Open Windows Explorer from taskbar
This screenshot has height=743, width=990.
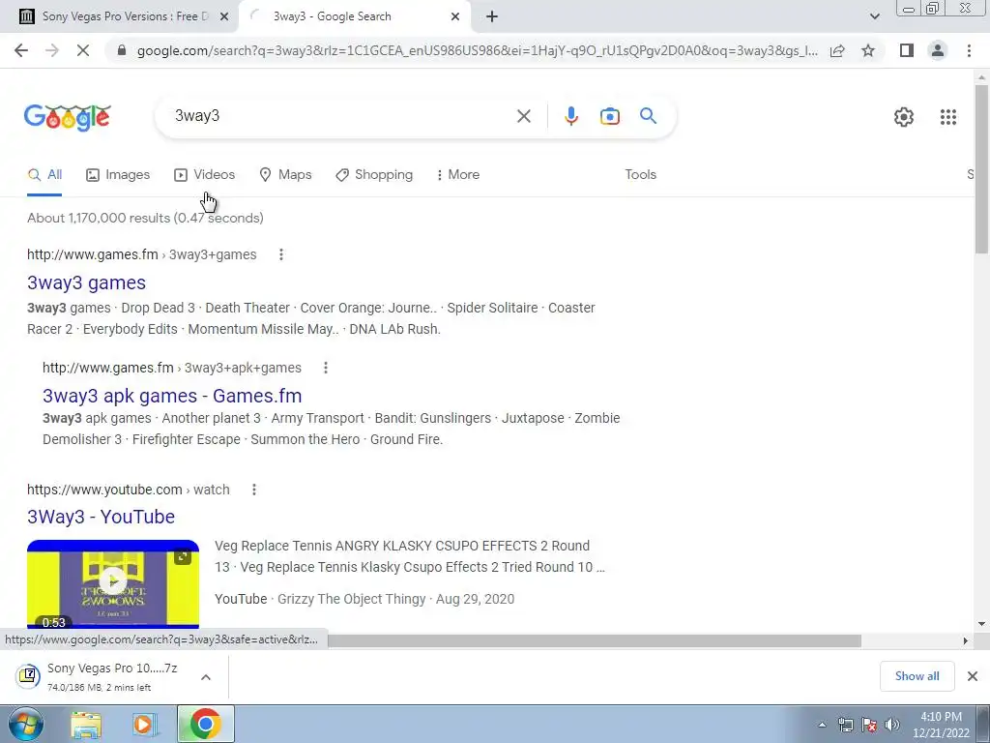86,725
